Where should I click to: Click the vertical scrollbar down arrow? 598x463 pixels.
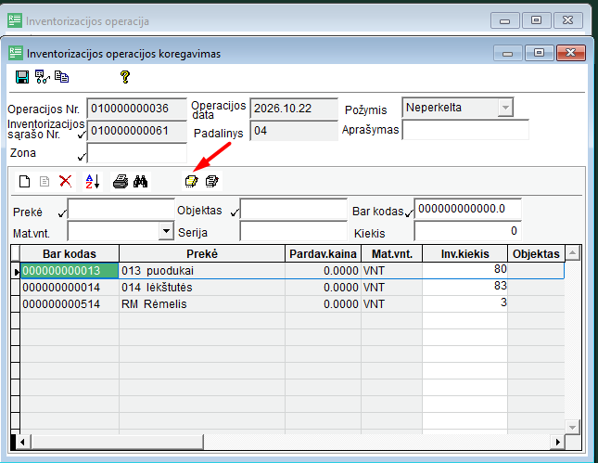coord(573,427)
